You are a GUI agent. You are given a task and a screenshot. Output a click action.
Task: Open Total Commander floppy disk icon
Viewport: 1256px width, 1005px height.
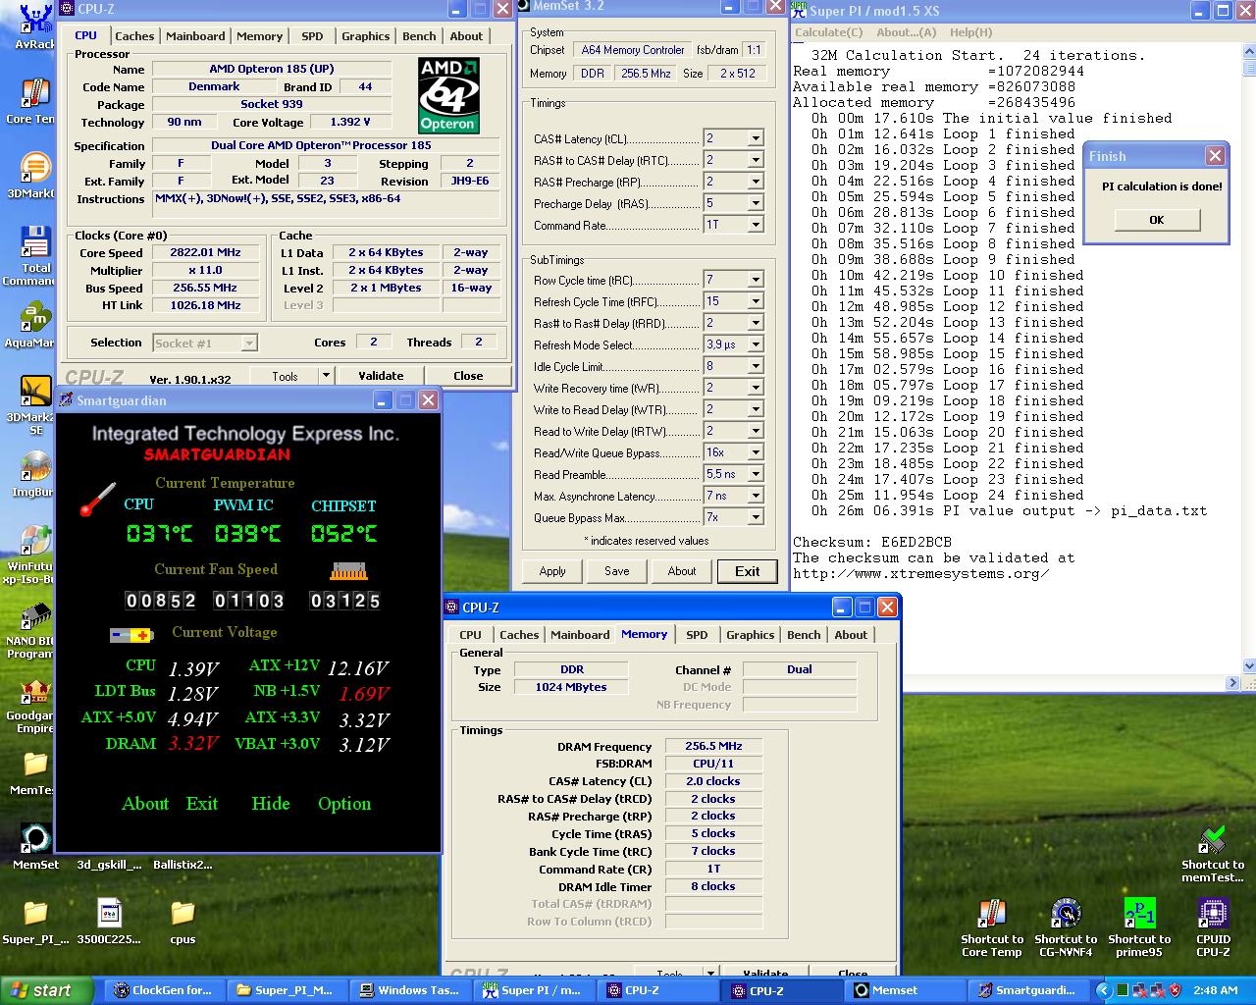(35, 242)
